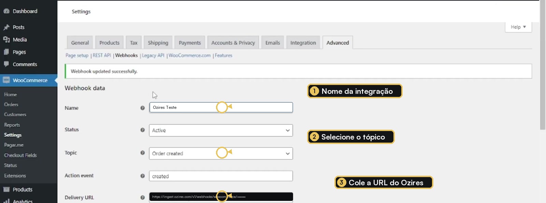The image size is (546, 203).
Task: Click the page vertical scrollbar
Action: tap(543, 65)
